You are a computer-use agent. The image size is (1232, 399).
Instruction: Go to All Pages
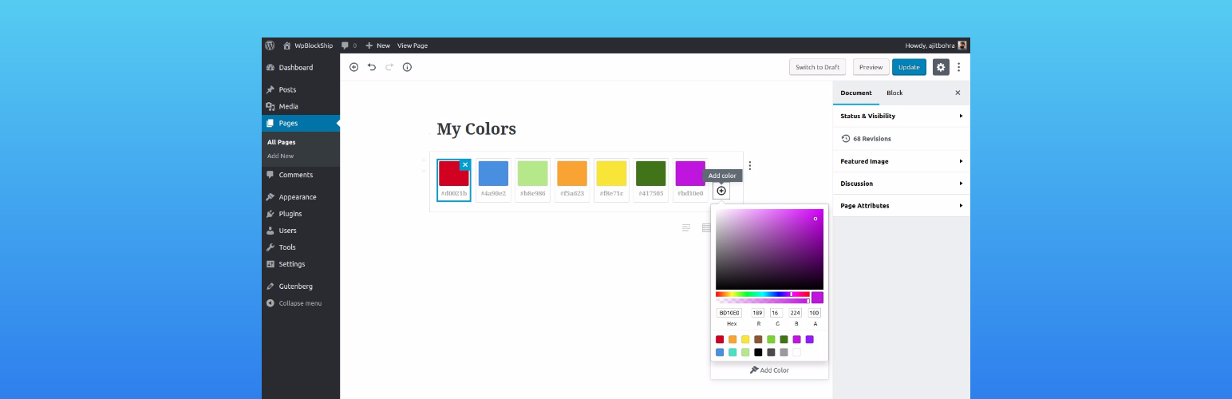pos(282,142)
